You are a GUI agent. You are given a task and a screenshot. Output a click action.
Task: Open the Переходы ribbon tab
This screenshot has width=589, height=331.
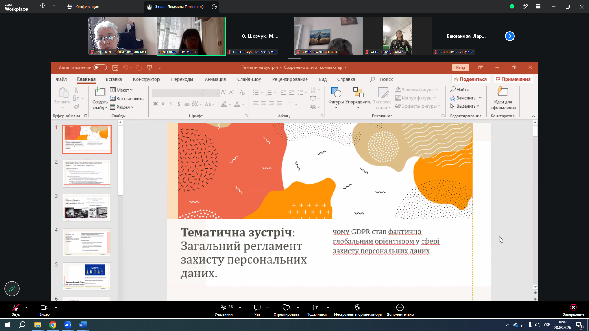[182, 79]
